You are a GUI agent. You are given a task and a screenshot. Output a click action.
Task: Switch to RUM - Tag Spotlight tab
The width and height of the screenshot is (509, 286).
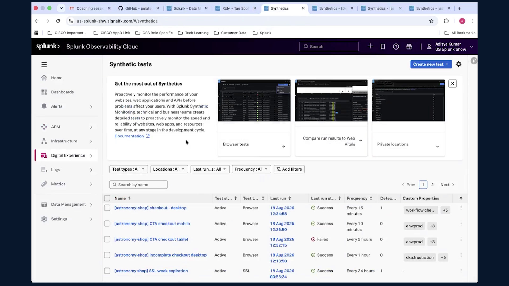point(235,8)
